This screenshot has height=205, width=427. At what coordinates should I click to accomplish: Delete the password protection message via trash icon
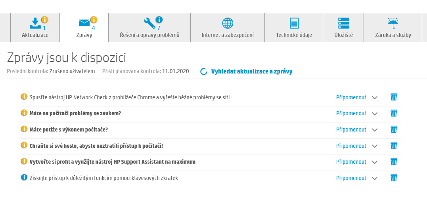pyautogui.click(x=394, y=145)
